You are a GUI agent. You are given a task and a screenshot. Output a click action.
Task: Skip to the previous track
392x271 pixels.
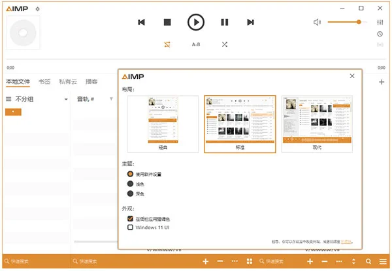[x=142, y=22]
